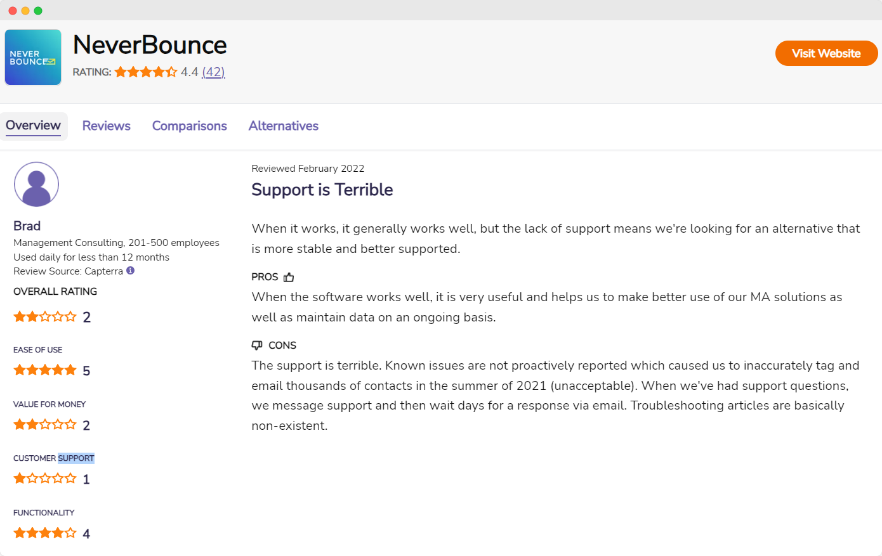
Task: Click the info icon beside Capterra
Action: tap(130, 271)
